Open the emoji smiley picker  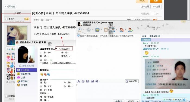[83, 81]
